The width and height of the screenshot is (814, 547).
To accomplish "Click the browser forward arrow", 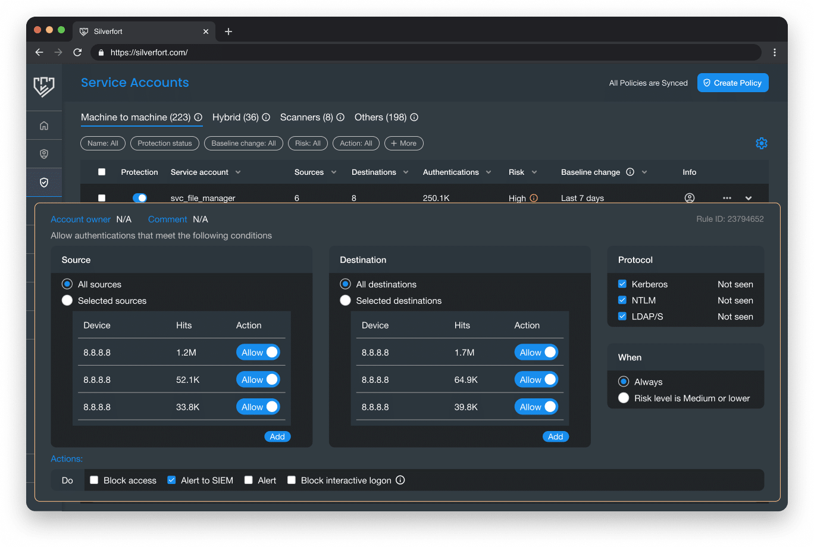I will pyautogui.click(x=58, y=52).
